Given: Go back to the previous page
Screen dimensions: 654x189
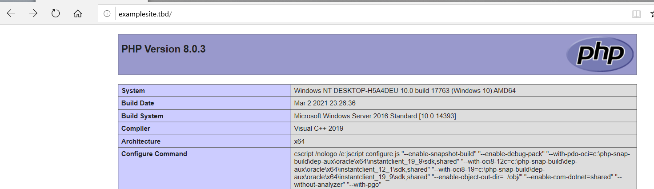Looking at the screenshot, I should [11, 13].
